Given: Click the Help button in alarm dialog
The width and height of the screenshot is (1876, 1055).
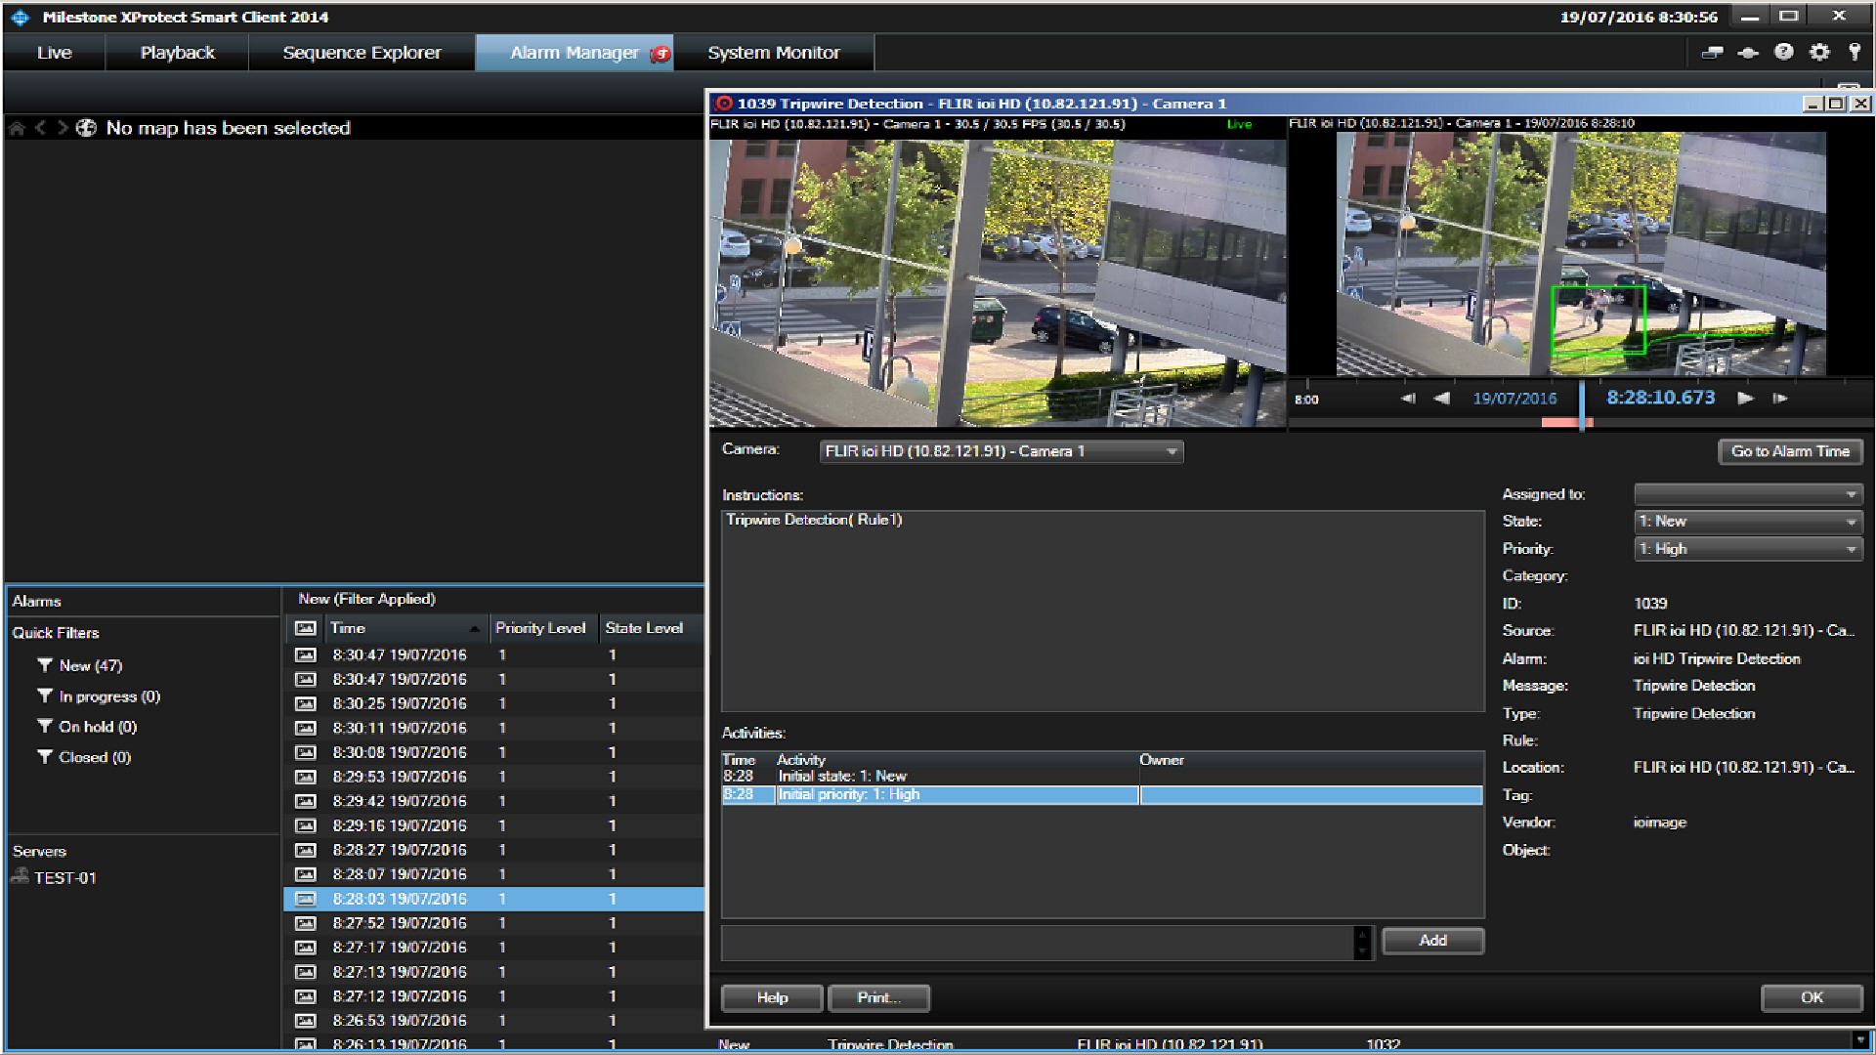Looking at the screenshot, I should pyautogui.click(x=772, y=997).
